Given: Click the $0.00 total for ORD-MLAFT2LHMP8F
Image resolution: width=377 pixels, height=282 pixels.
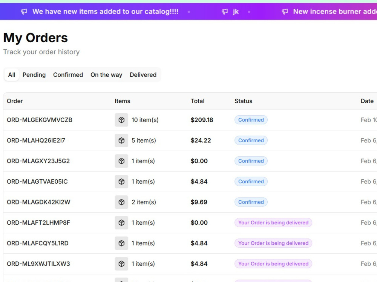Looking at the screenshot, I should click(x=199, y=223).
